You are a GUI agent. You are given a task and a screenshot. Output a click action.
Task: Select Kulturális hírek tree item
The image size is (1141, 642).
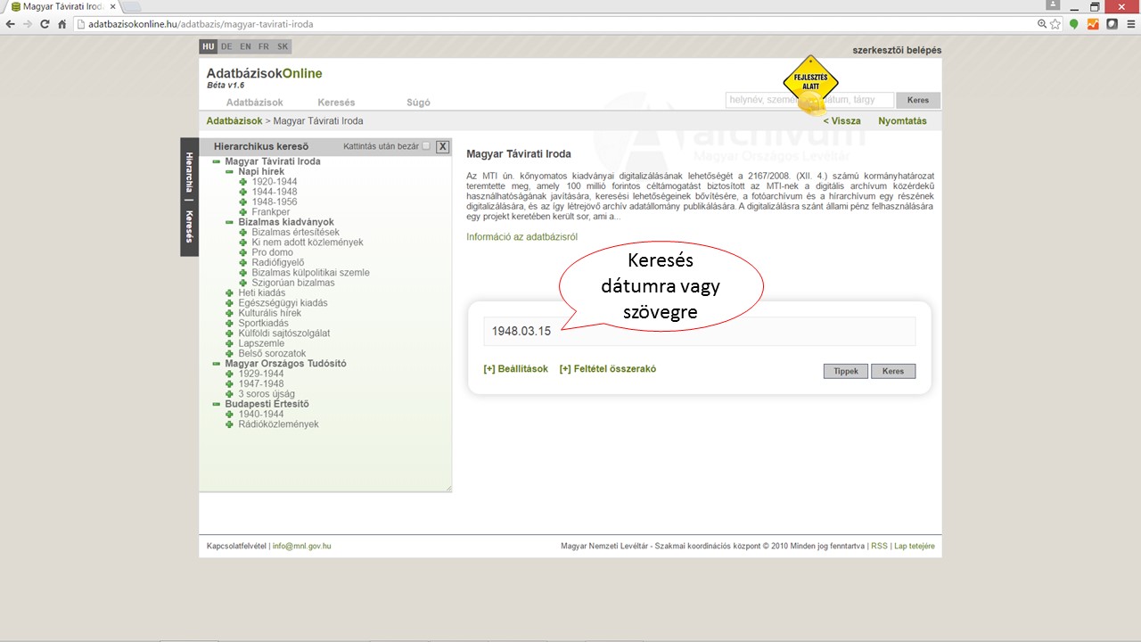pos(269,313)
